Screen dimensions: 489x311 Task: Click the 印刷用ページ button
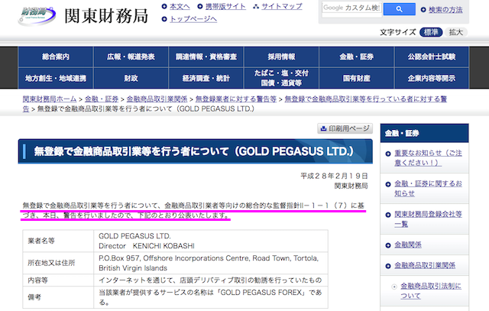click(345, 128)
